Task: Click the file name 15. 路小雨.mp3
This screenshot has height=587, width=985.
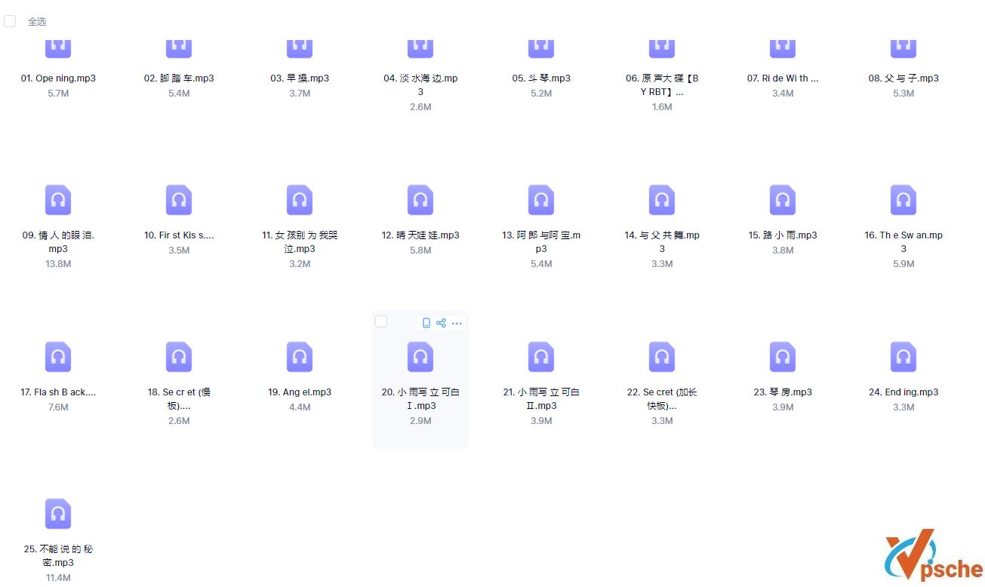Action: click(x=783, y=235)
